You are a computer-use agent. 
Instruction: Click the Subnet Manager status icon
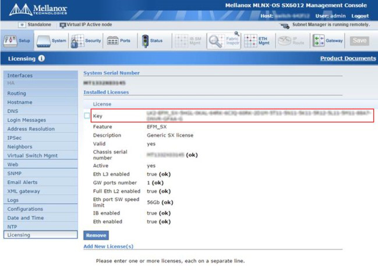point(284,26)
